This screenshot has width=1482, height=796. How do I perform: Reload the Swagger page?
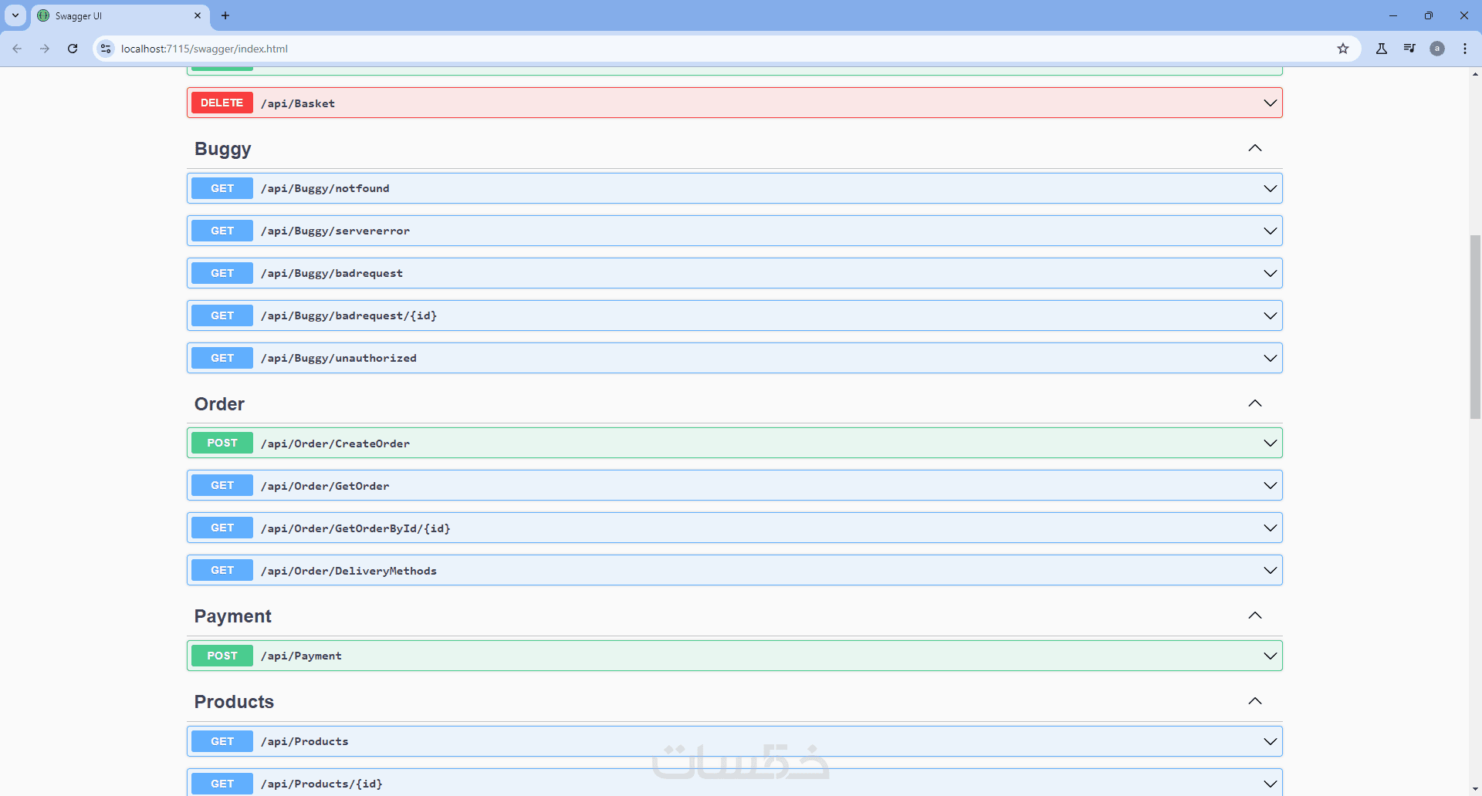click(x=73, y=49)
